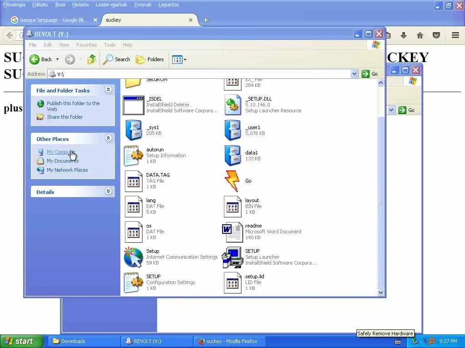The width and height of the screenshot is (465, 348).
Task: Click the scroll down arrow in file list
Action: 381,292
